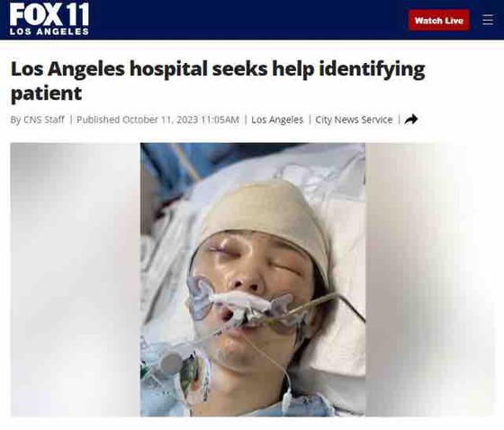
Task: Click the 'By' label in byline
Action: 16,120
